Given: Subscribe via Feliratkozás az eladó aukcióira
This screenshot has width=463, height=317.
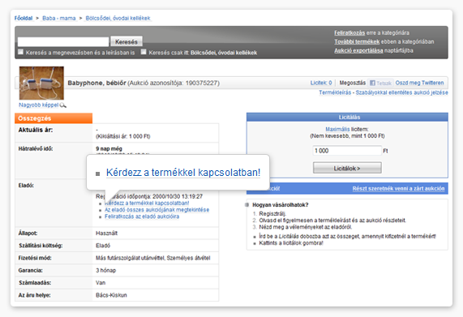Looking at the screenshot, I should (142, 216).
